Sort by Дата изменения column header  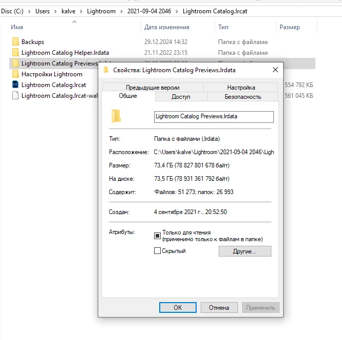click(x=166, y=27)
